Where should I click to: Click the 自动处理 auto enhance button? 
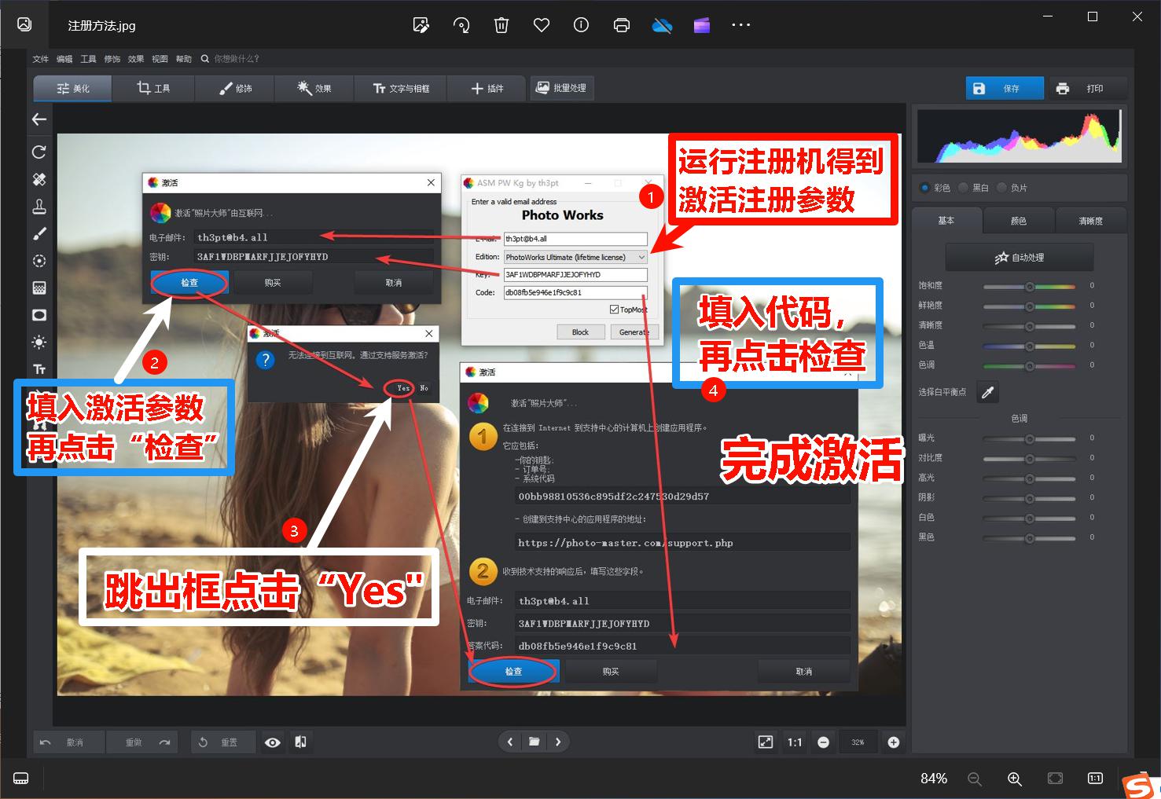[1020, 258]
